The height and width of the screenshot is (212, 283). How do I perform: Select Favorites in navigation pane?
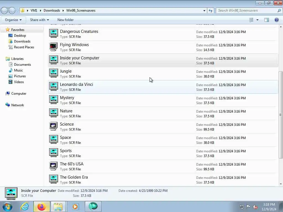[18, 30]
